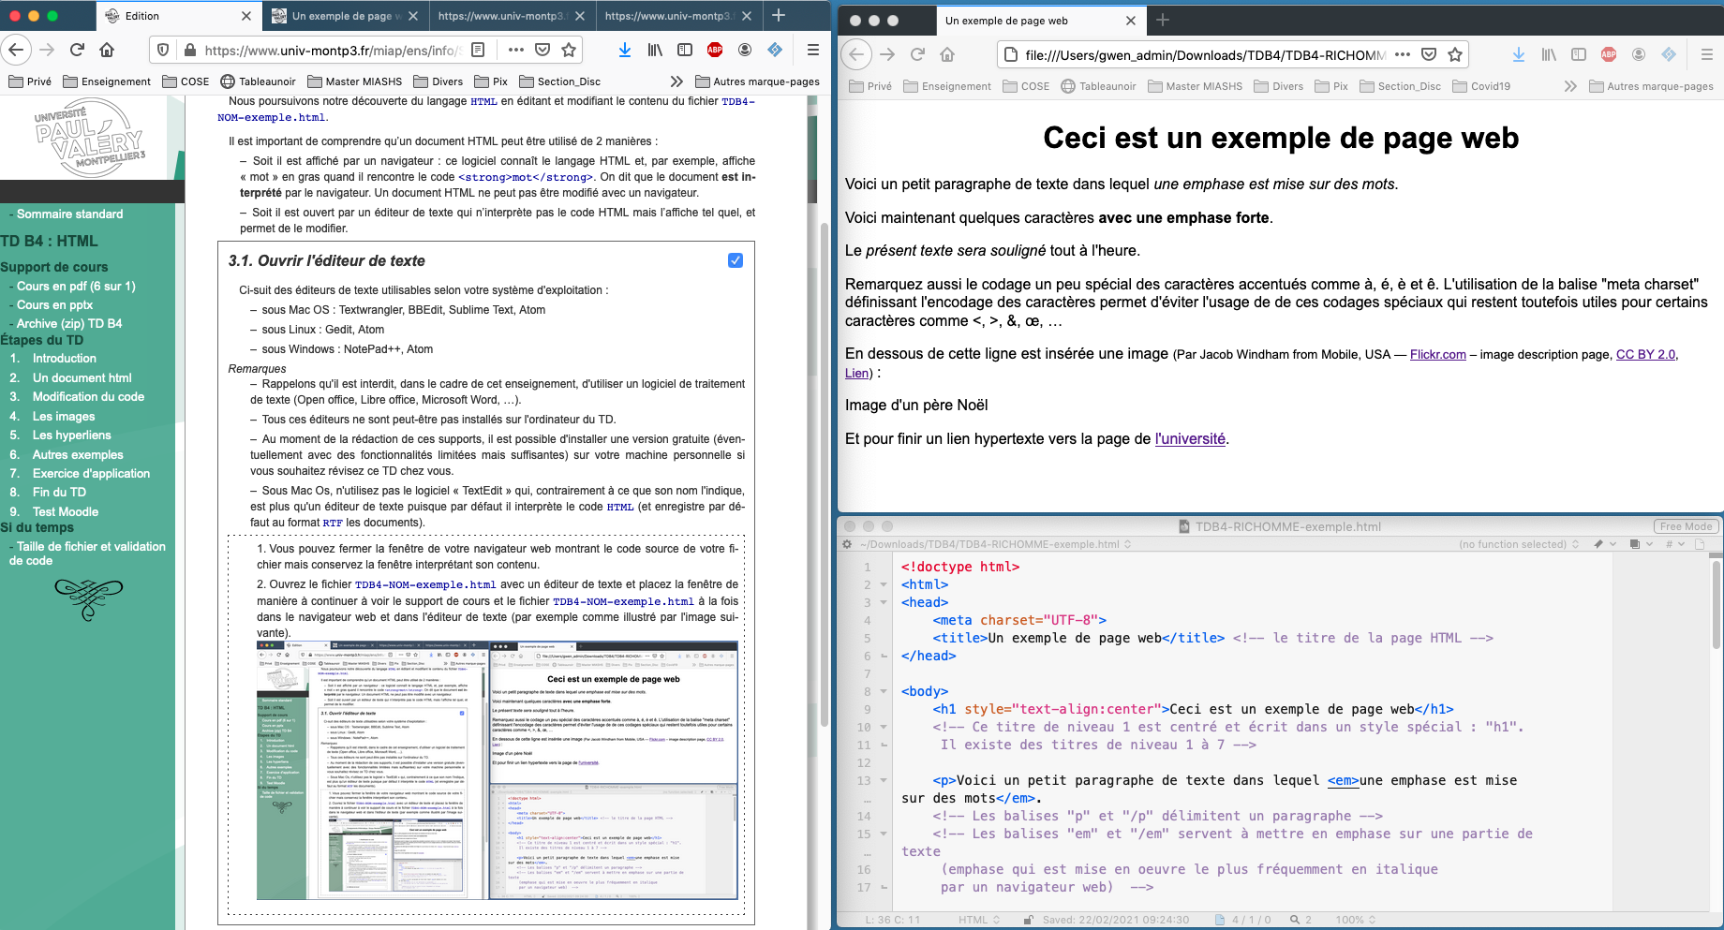Open the Enseignement bookmark folder in the left Firefox window

pyautogui.click(x=107, y=81)
